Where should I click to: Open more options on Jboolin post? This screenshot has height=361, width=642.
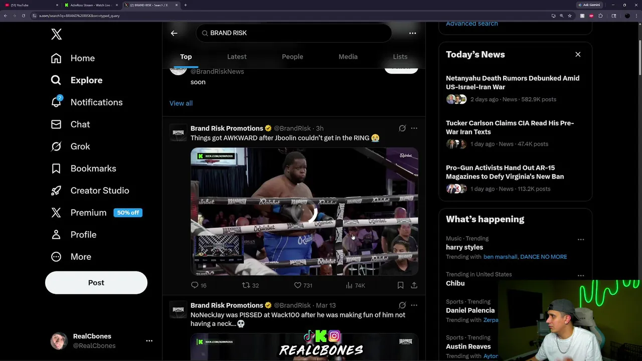[414, 128]
